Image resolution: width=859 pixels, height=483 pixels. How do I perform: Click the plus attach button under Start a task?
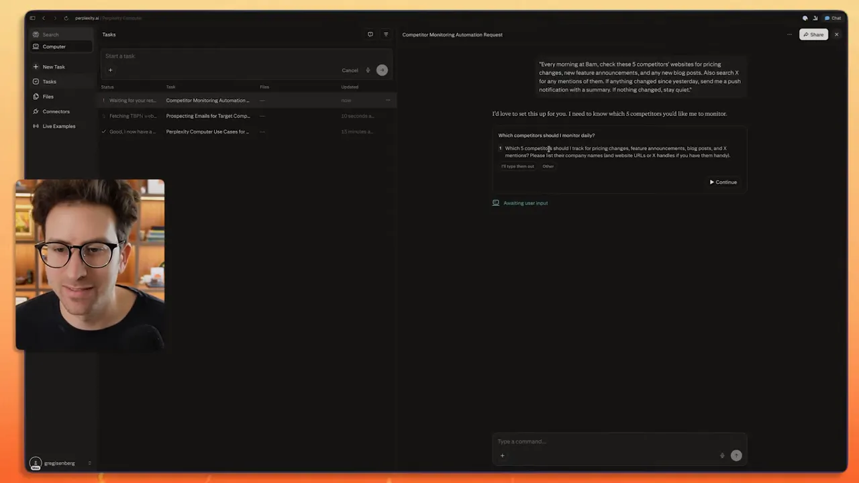coord(111,70)
